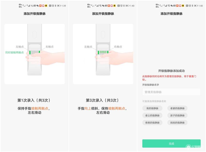Pick the 老公的指静脉 name chip
Viewport: 206px width, 152px height.
pos(152,115)
